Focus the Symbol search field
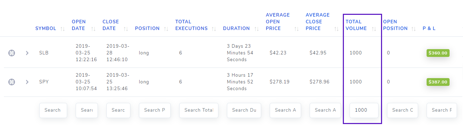 53,110
